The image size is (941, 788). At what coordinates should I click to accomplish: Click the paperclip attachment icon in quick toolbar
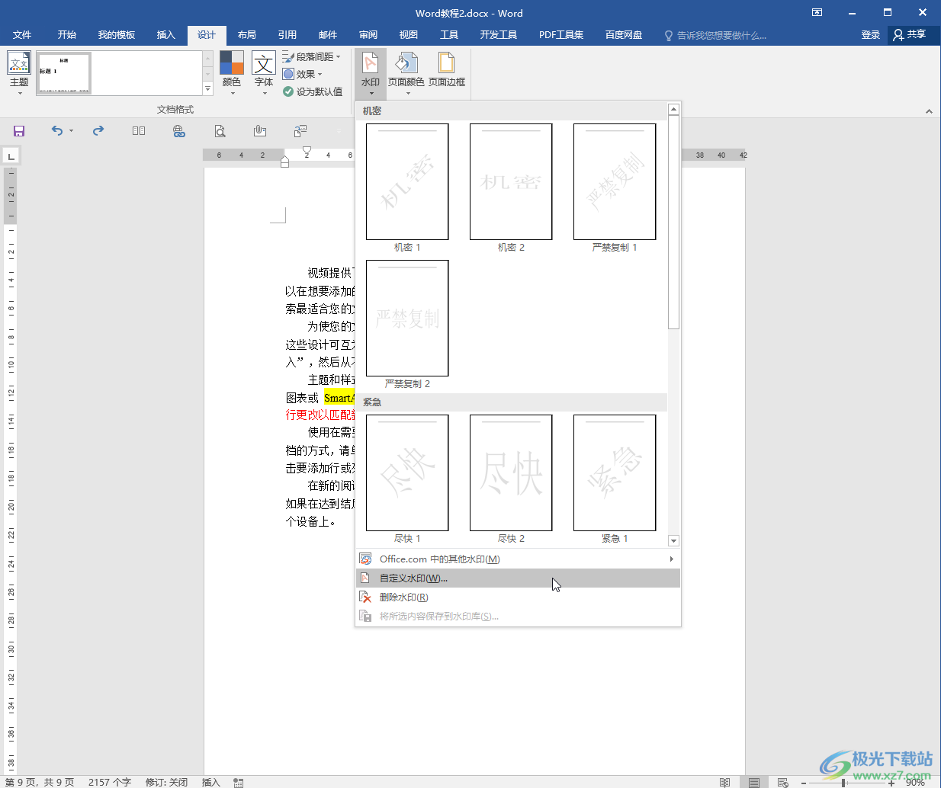[260, 131]
